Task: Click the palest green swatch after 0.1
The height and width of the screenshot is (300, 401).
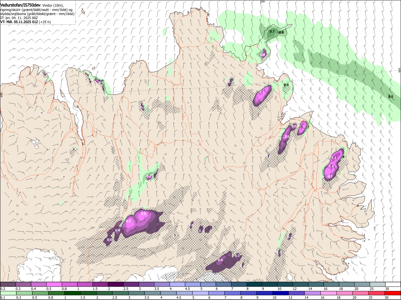Action: (x=8, y=293)
